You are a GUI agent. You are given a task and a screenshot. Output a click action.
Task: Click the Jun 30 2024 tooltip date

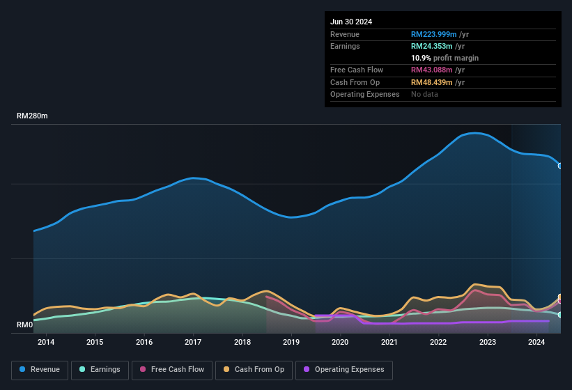click(351, 22)
